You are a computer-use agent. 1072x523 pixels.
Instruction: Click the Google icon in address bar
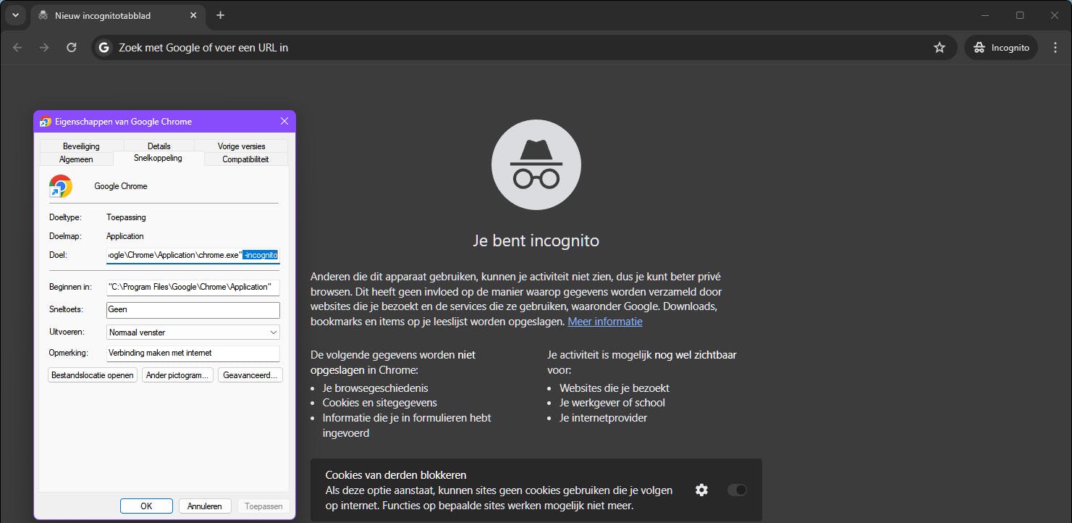point(104,48)
